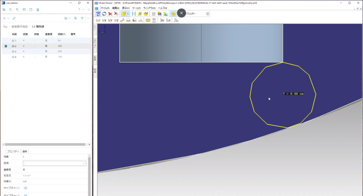This screenshot has width=363, height=196.
Task: Click the circular rotate-view icon
Action: 104,14
